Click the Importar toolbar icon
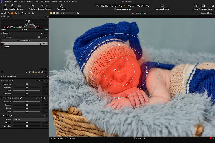This screenshot has height=143, width=215. (x=5, y=6)
